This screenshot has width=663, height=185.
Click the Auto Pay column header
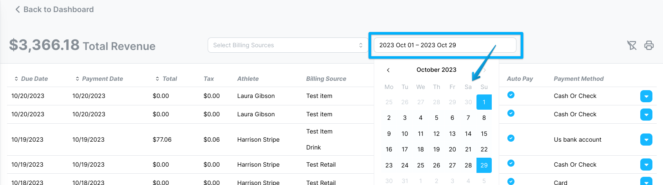[520, 79]
